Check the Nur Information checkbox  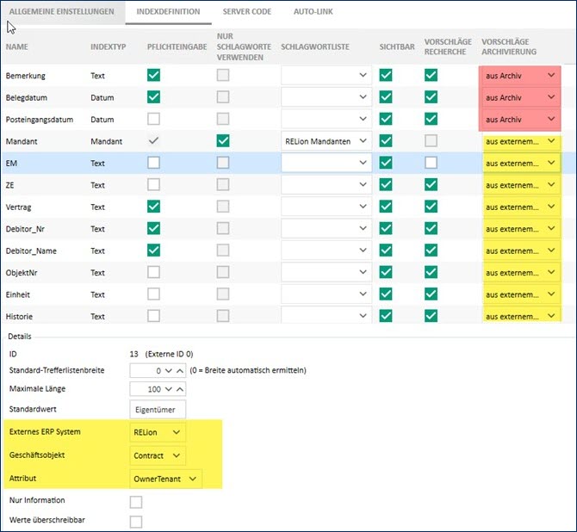tap(136, 501)
